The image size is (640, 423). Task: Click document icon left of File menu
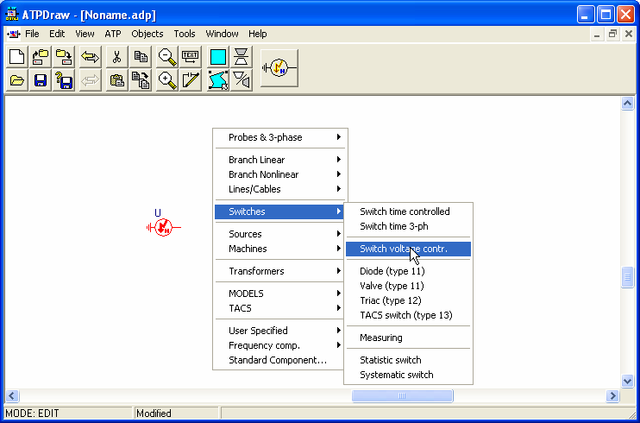(14, 34)
